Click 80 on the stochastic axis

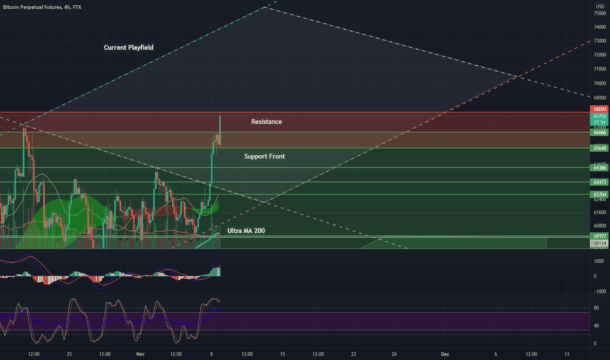[596, 308]
